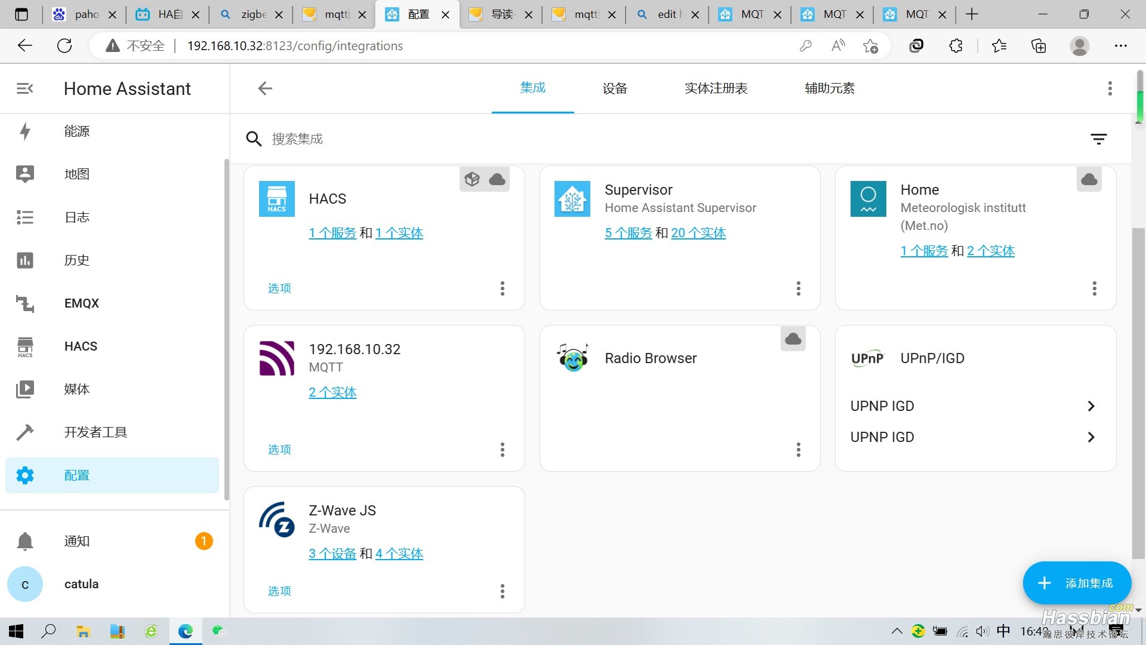The height and width of the screenshot is (645, 1146).
Task: Switch to the 辅助元素 helpers tab
Action: click(830, 88)
